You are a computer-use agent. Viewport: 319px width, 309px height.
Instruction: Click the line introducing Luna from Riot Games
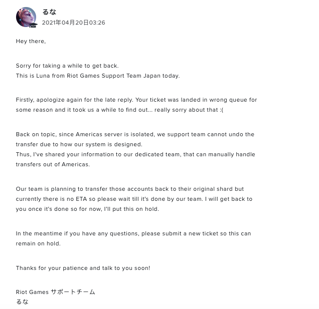pos(98,76)
